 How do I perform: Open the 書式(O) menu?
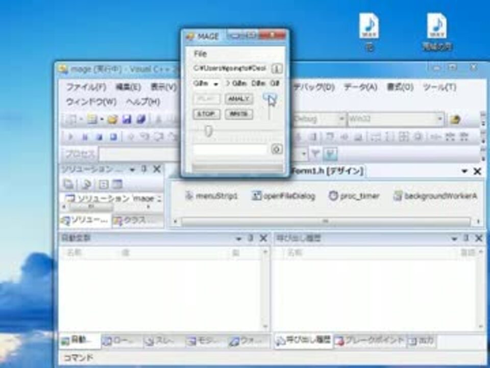pyautogui.click(x=400, y=87)
